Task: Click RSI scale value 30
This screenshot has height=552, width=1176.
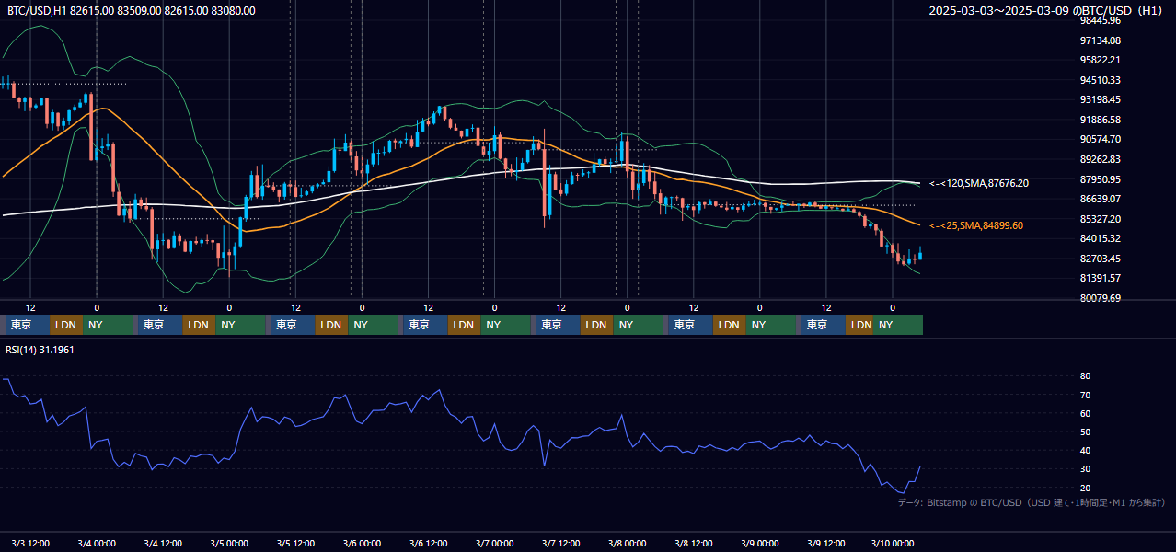Action: 1085,469
